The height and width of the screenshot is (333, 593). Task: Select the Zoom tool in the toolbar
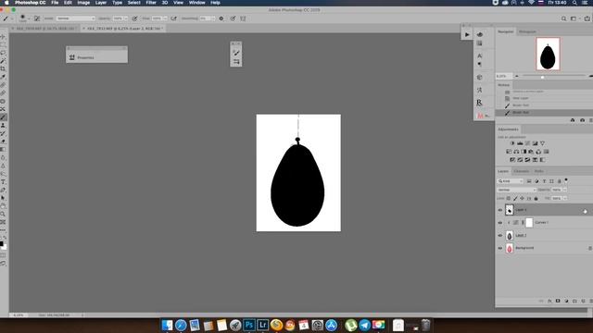[3, 214]
